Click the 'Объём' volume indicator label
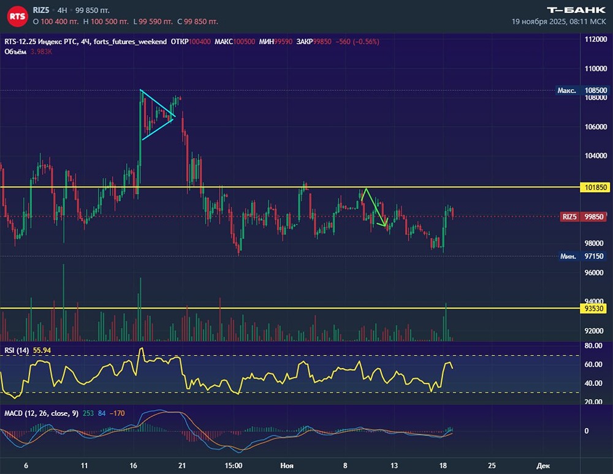The width and height of the screenshot is (613, 474). (x=15, y=51)
